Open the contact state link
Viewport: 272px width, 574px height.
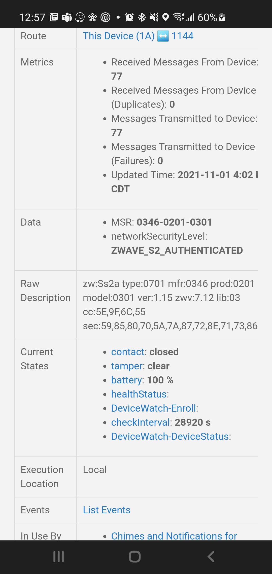(x=128, y=352)
